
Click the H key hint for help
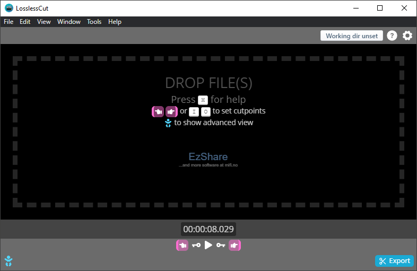pos(203,100)
